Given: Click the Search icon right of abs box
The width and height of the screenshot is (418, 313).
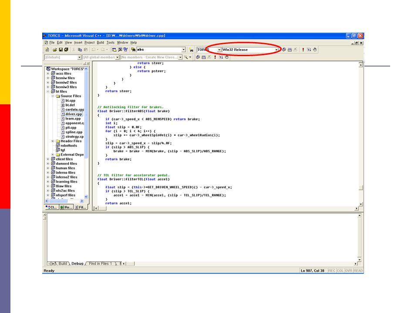Looking at the screenshot, I should [191, 50].
